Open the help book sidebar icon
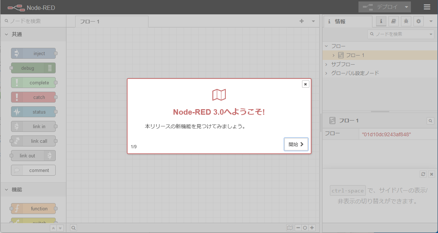 (x=394, y=21)
